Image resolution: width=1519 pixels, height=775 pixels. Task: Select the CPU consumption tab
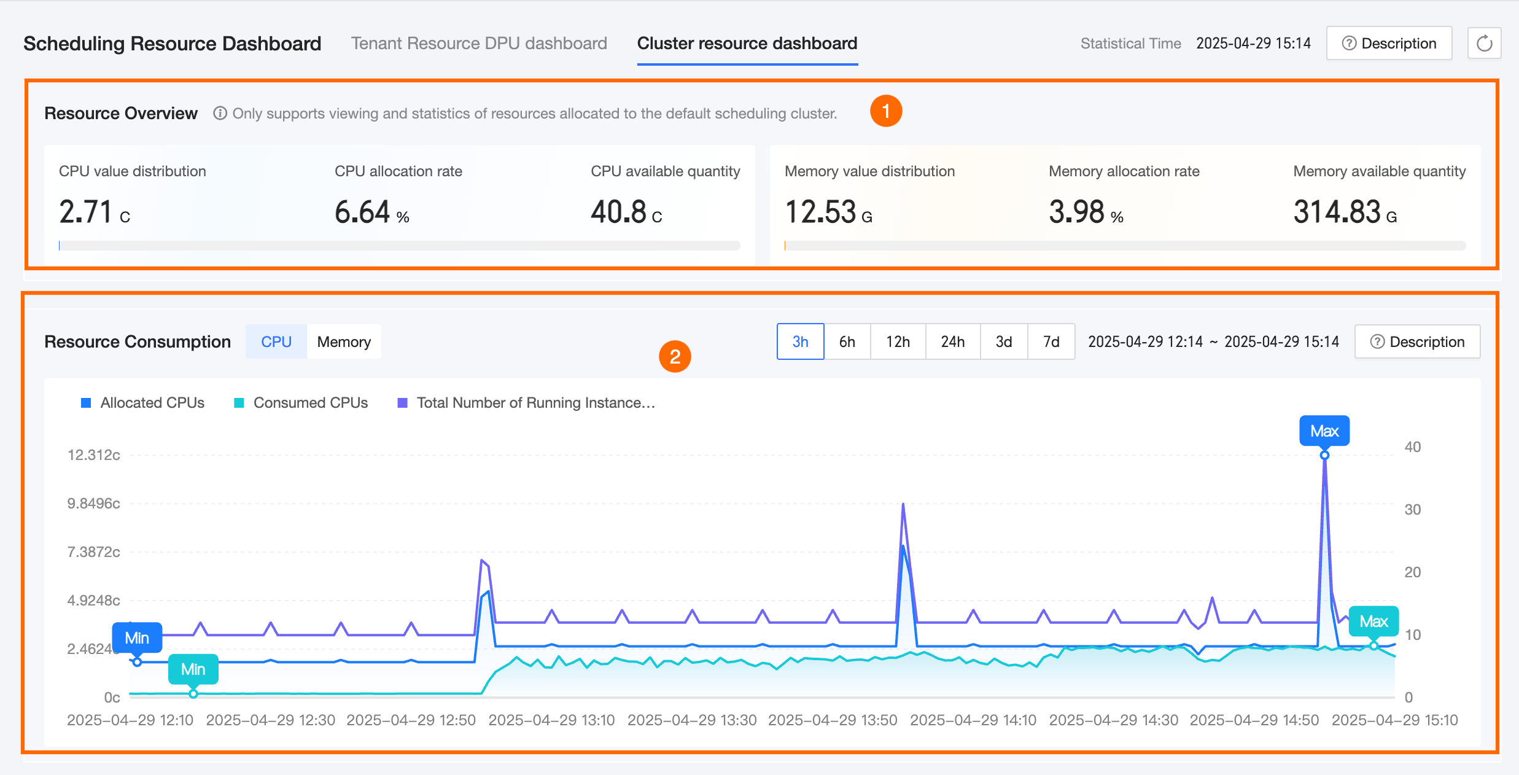(x=276, y=341)
